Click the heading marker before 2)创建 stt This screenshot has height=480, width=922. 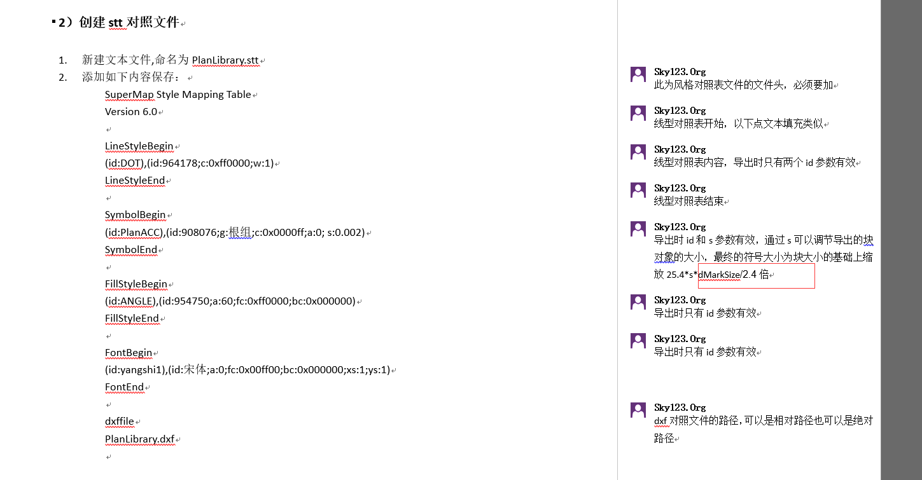(53, 22)
